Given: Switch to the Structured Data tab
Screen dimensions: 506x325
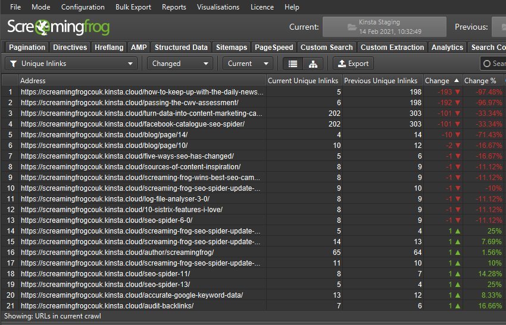Looking at the screenshot, I should 181,48.
